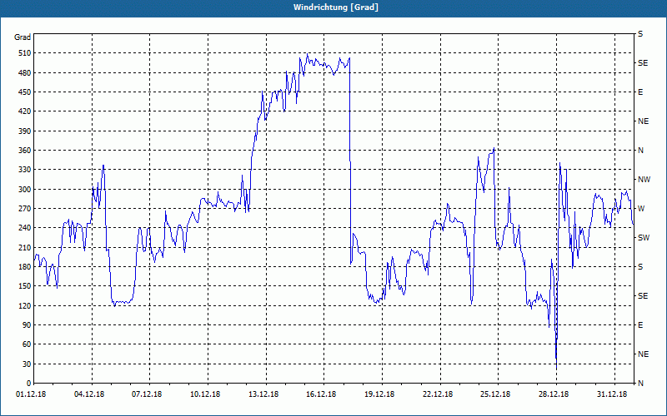Select the 360 value on the Grad axis
The height and width of the screenshot is (416, 667).
click(25, 151)
